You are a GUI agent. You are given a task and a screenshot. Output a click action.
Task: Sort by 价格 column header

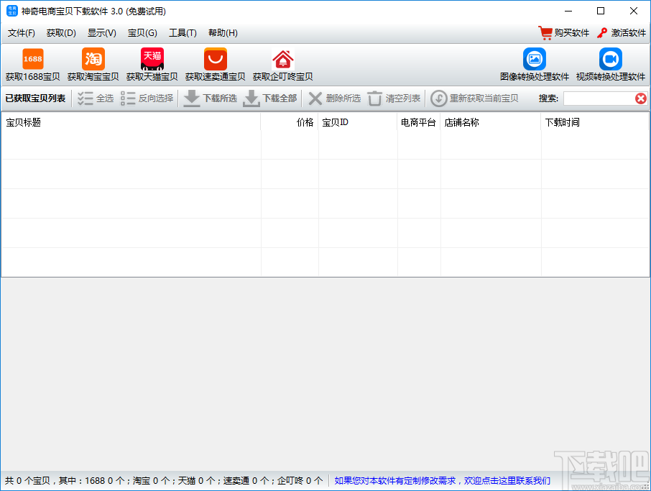(x=290, y=122)
